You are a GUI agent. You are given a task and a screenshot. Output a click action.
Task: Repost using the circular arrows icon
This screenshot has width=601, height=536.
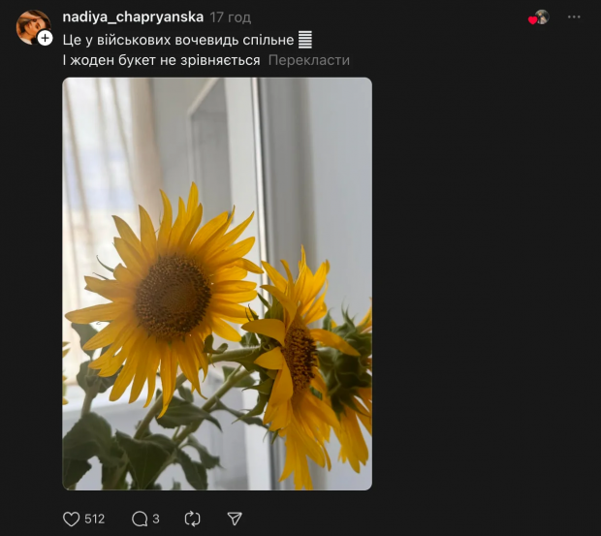coord(192,519)
